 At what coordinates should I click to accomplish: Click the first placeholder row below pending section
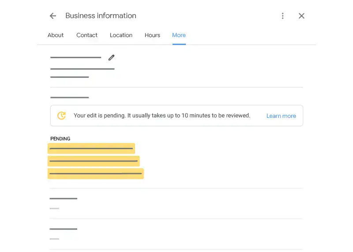[63, 199]
